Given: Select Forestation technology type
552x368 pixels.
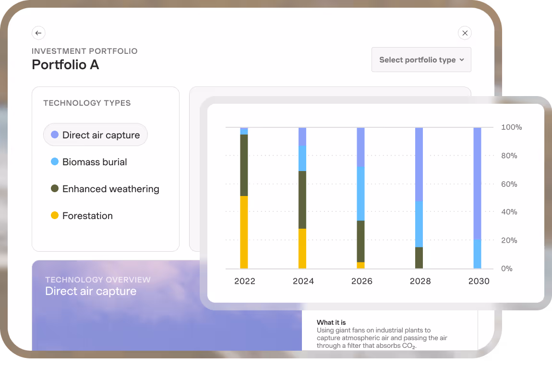Looking at the screenshot, I should (x=82, y=215).
